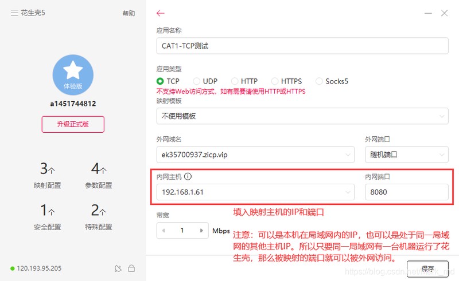Open 2个 特殊配置 section
This screenshot has height=281, width=459.
coord(99,217)
